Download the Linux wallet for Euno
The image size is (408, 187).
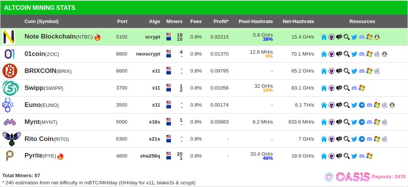point(392,105)
